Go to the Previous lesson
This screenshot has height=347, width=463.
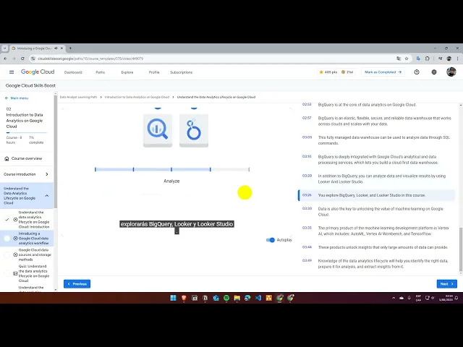(x=77, y=284)
